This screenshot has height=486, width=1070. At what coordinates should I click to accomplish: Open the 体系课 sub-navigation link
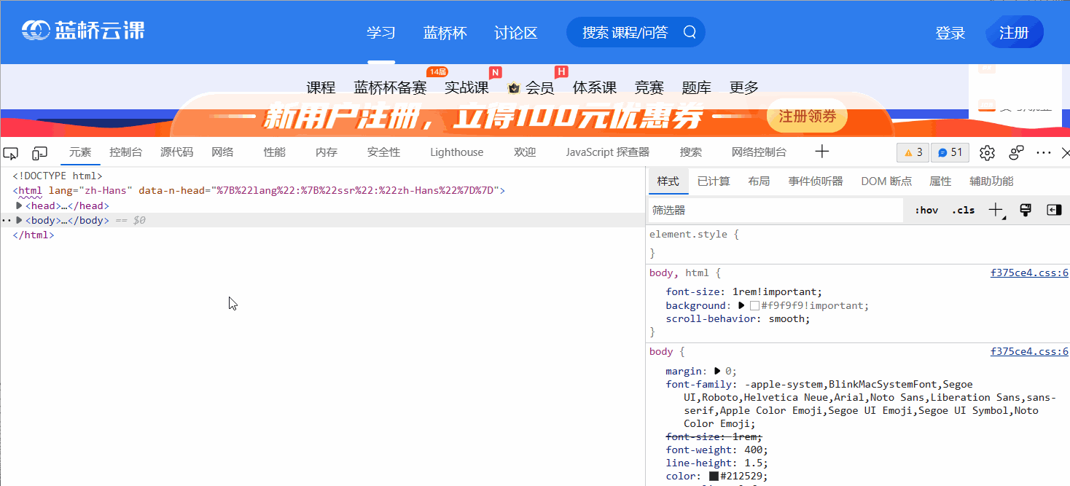[595, 88]
